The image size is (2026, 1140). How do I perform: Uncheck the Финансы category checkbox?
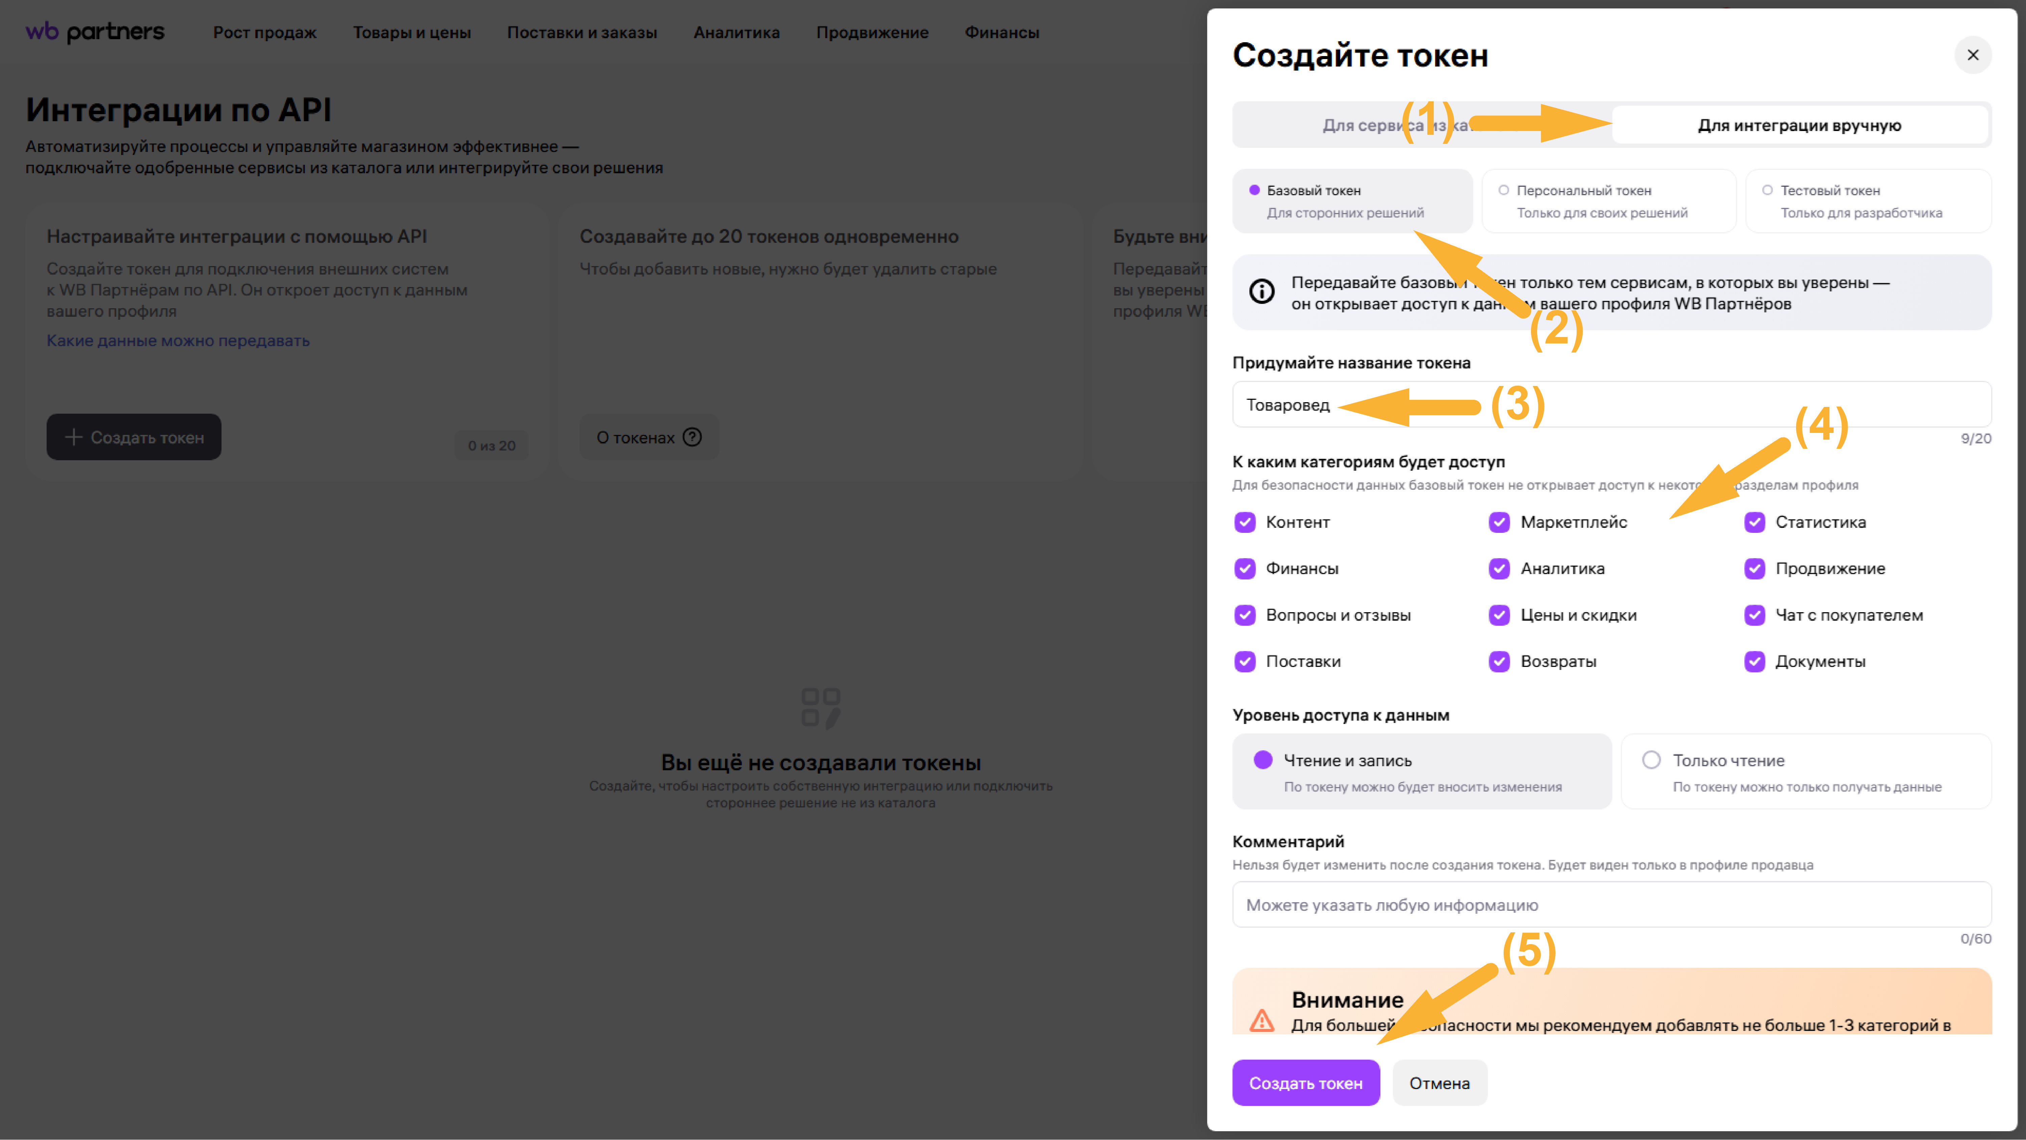[1245, 569]
